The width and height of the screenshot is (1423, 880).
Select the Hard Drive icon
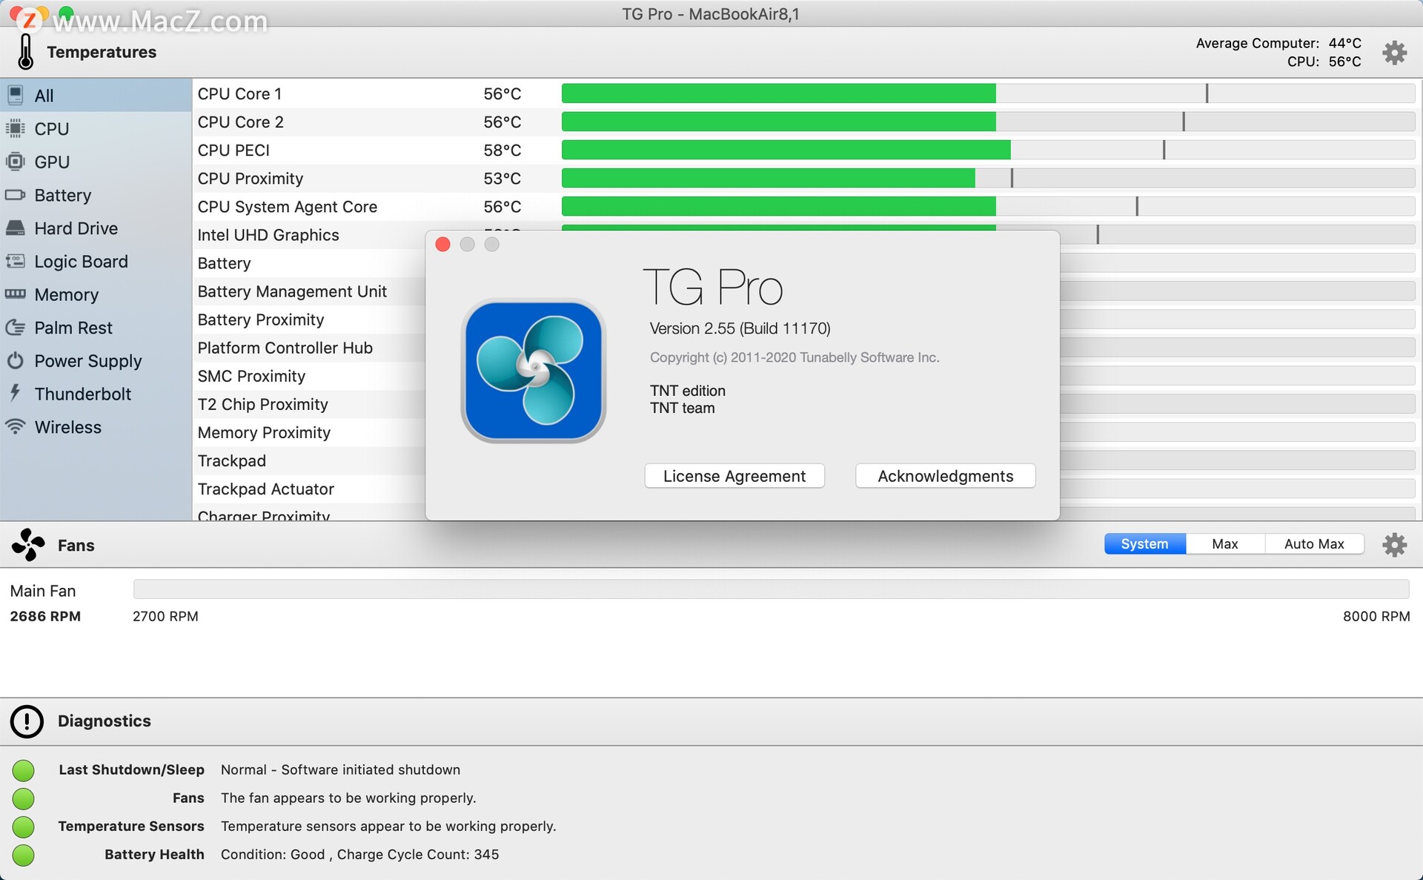point(15,228)
